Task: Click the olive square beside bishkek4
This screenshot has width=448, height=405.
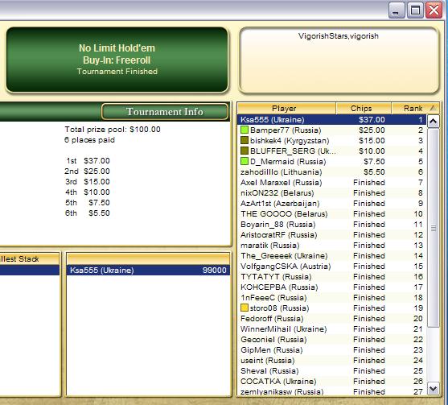Action: click(245, 140)
